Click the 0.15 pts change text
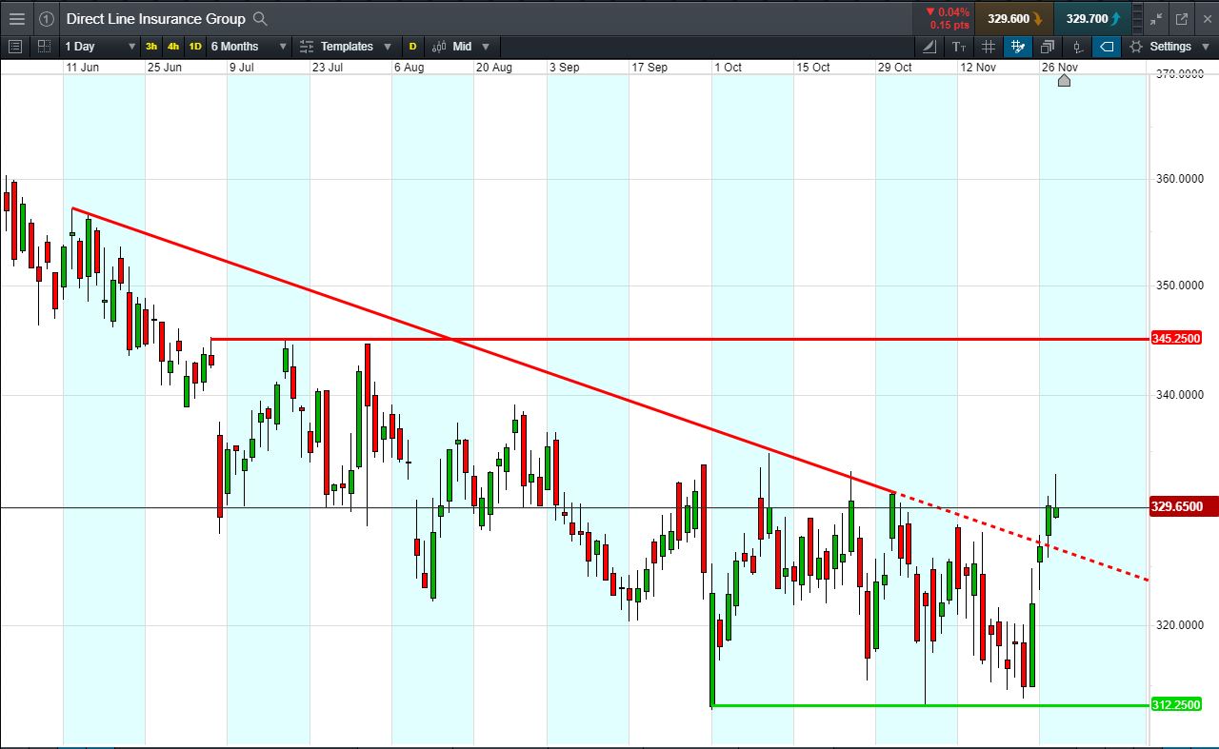1219x749 pixels. (x=950, y=26)
